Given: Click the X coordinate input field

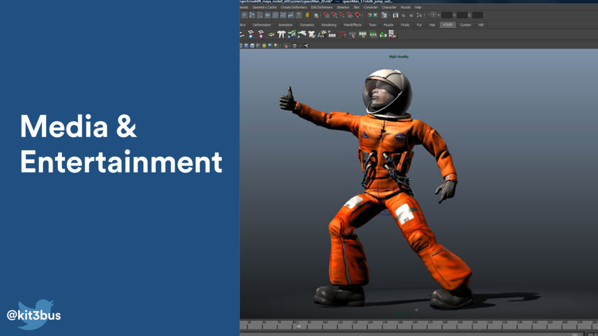Looking at the screenshot, I should pos(447,15).
